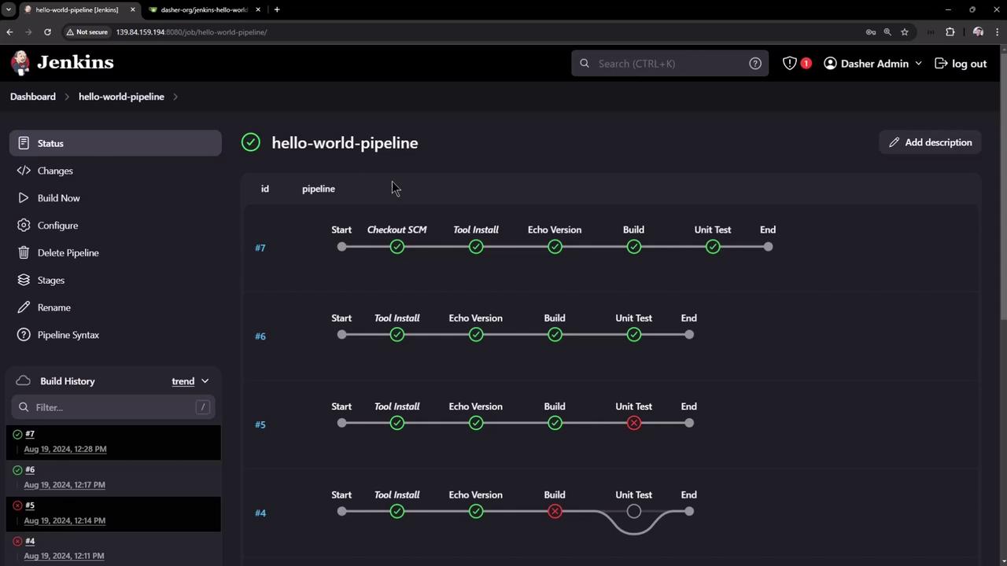Open pipeline run #6 id link
The width and height of the screenshot is (1007, 566).
pyautogui.click(x=260, y=336)
